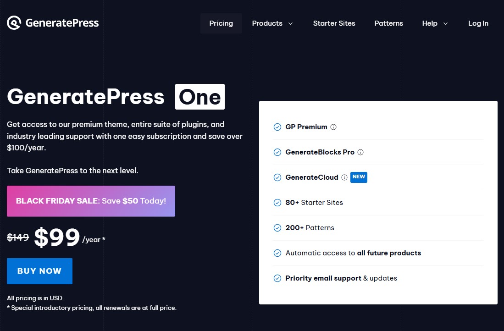This screenshot has width=504, height=331.
Task: Click the checkmark beside 200+ Patterns
Action: tap(277, 228)
